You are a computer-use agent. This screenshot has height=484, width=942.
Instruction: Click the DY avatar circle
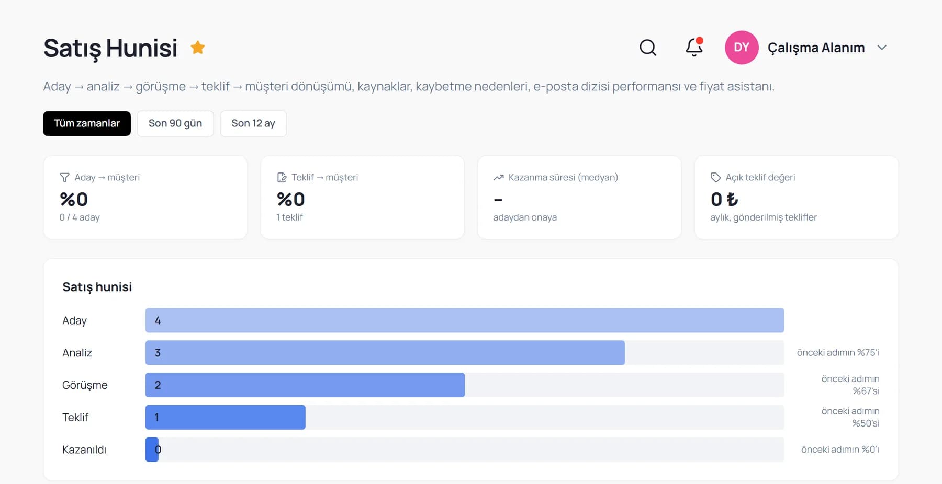(742, 48)
